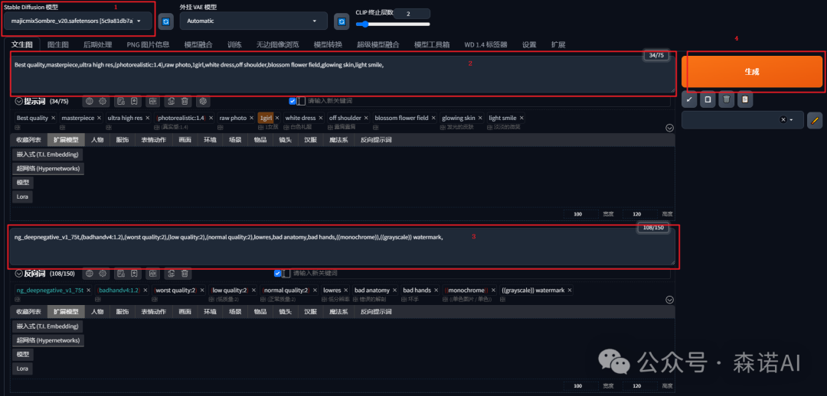Image resolution: width=827 pixels, height=396 pixels.
Task: Remove the 'ng_deepnegative_v1_75t' negative tag
Action: (x=89, y=291)
